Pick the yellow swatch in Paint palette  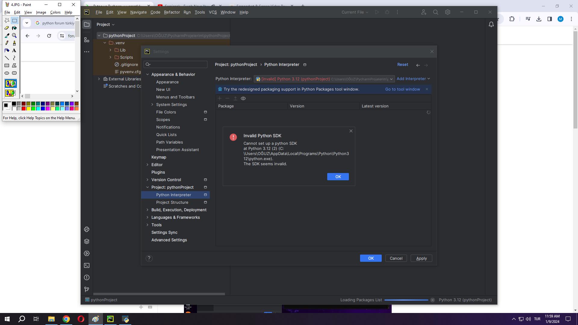28,109
